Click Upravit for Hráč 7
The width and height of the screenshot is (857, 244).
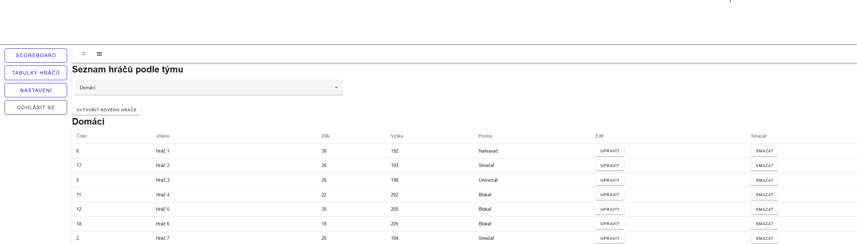(x=609, y=238)
